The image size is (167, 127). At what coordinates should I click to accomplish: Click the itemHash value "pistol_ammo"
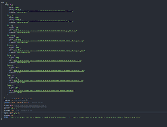click(21, 82)
